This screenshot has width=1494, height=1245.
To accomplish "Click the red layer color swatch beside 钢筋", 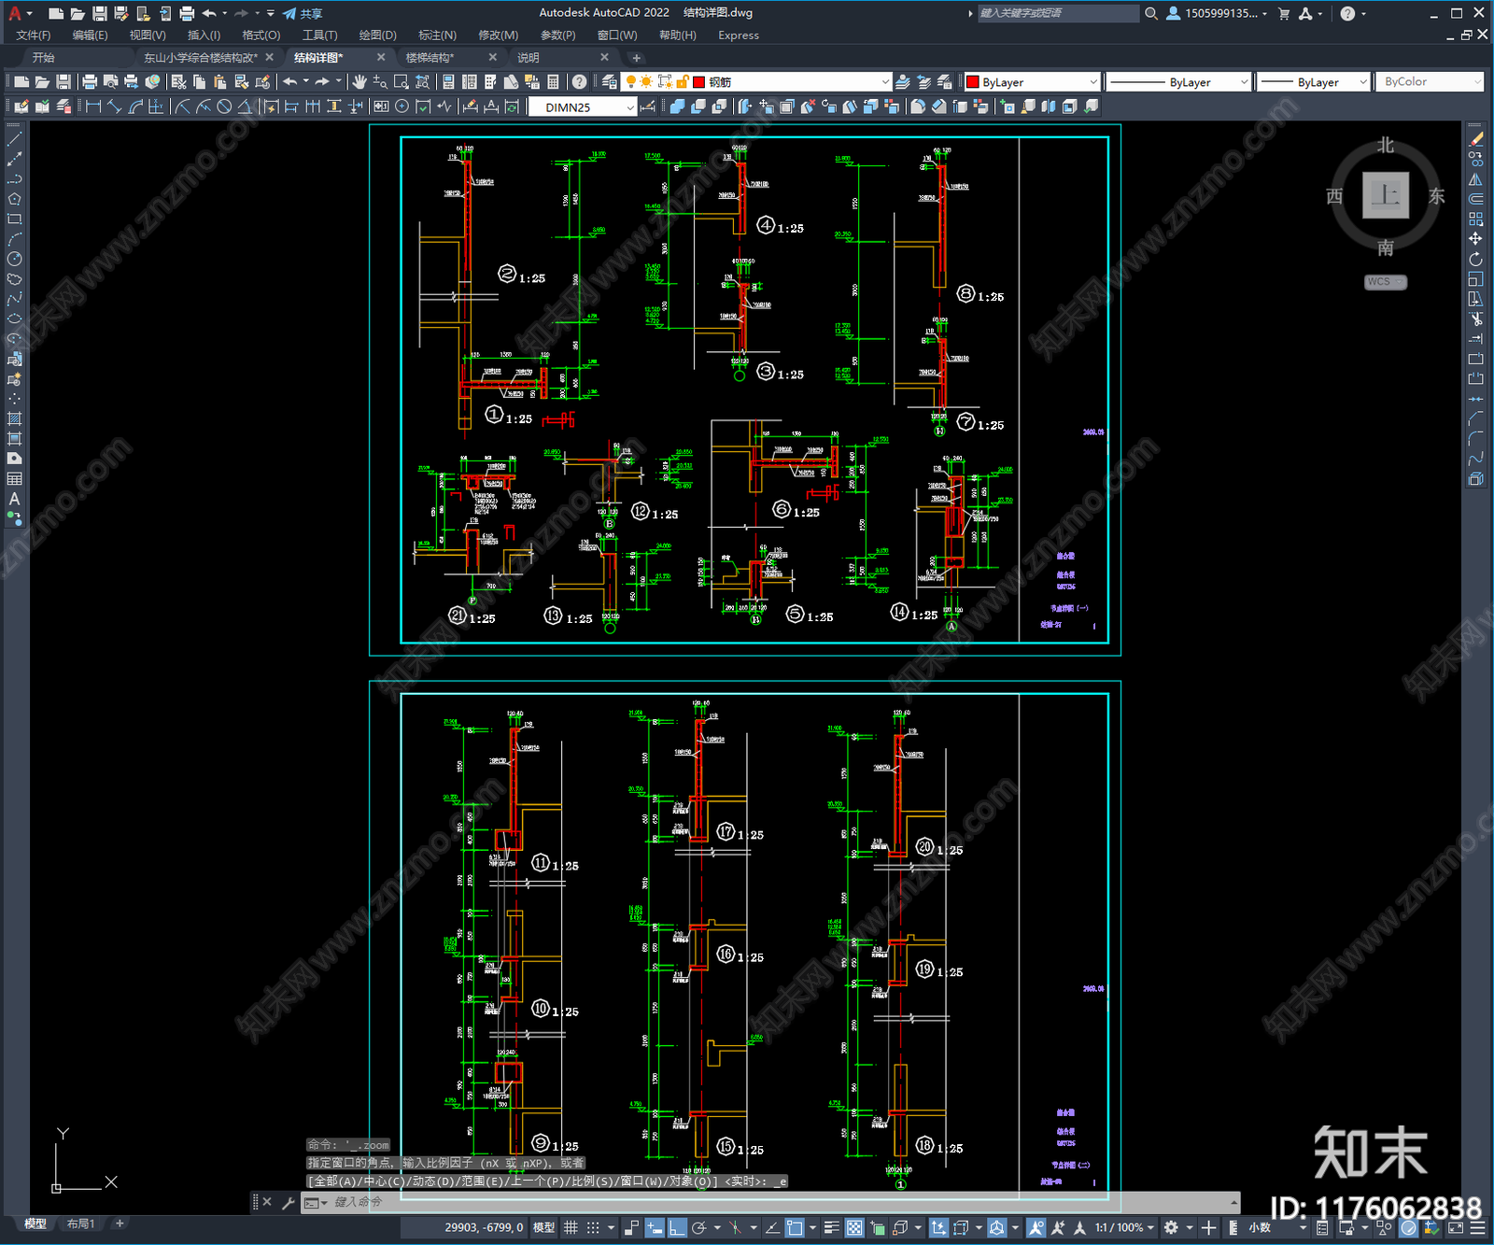I will coord(698,82).
